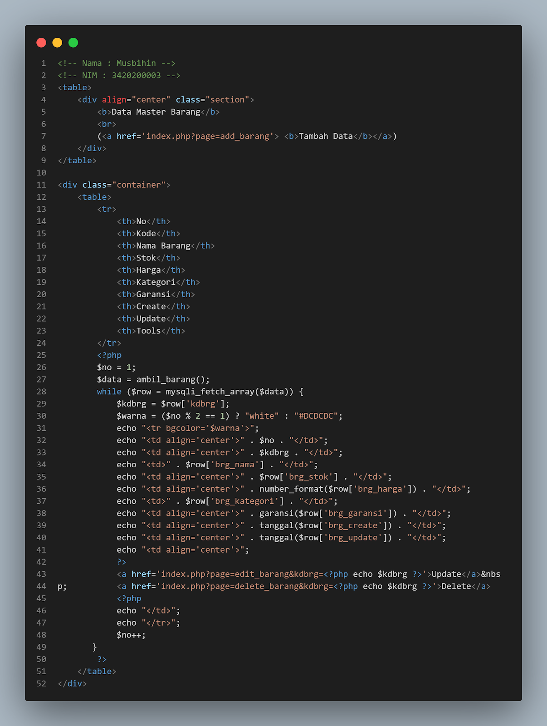Click the function call 'ambil_barang()'

click(171, 379)
